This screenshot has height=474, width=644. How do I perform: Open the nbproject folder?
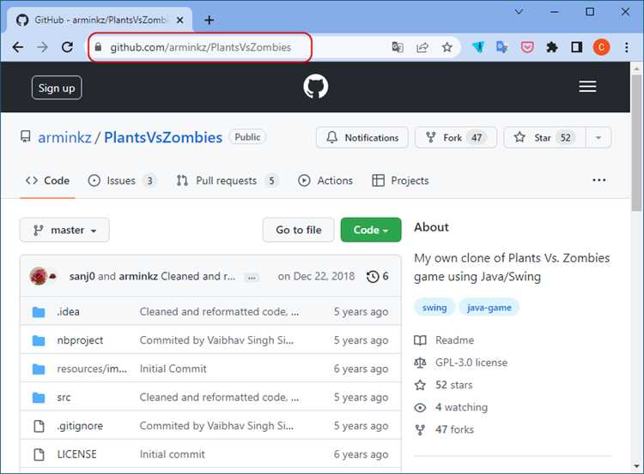pyautogui.click(x=80, y=340)
